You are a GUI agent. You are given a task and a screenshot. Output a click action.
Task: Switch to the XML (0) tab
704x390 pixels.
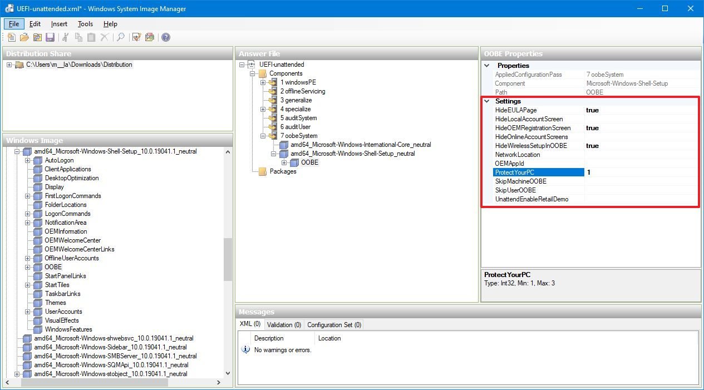(250, 324)
